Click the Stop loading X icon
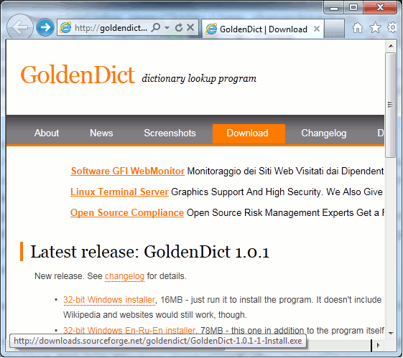403x358 pixels. (x=190, y=27)
